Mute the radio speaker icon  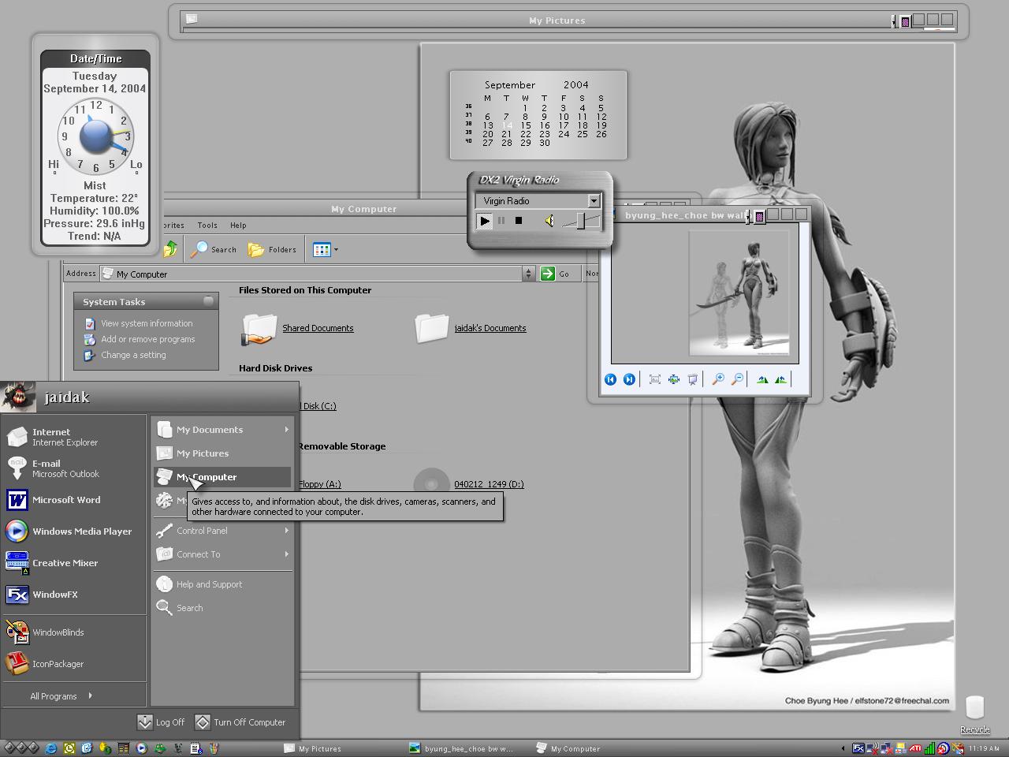[x=549, y=221]
